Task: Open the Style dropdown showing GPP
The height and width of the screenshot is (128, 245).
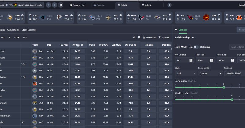Action: pos(186,73)
